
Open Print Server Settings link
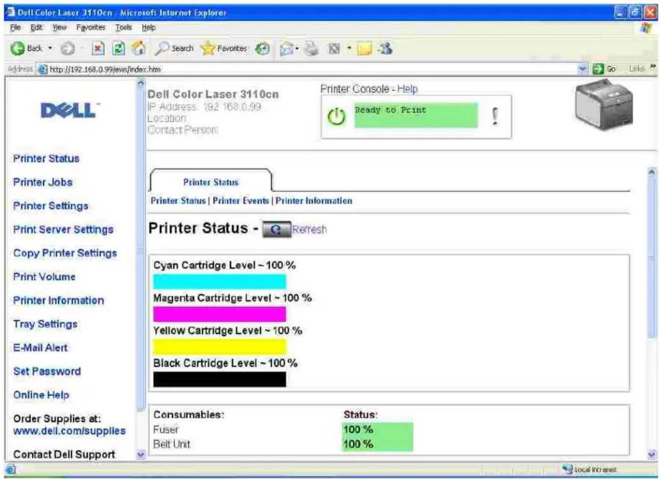(63, 229)
